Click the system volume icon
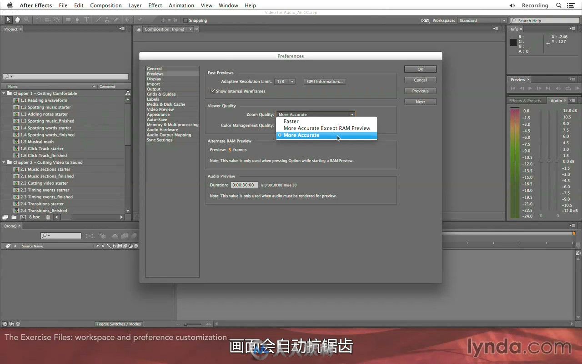 pos(512,5)
